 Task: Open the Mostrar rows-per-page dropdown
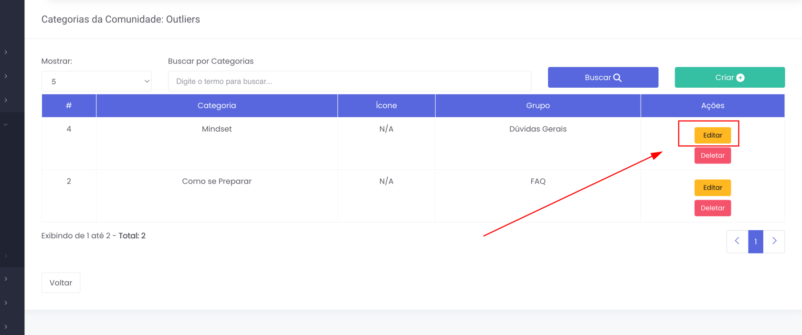tap(96, 81)
